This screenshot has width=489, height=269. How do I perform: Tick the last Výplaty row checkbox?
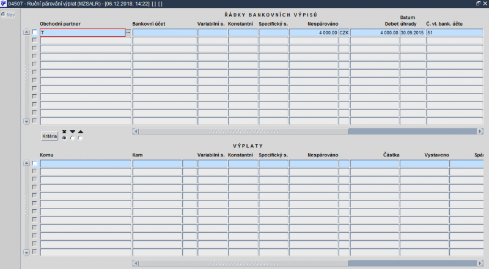point(35,252)
